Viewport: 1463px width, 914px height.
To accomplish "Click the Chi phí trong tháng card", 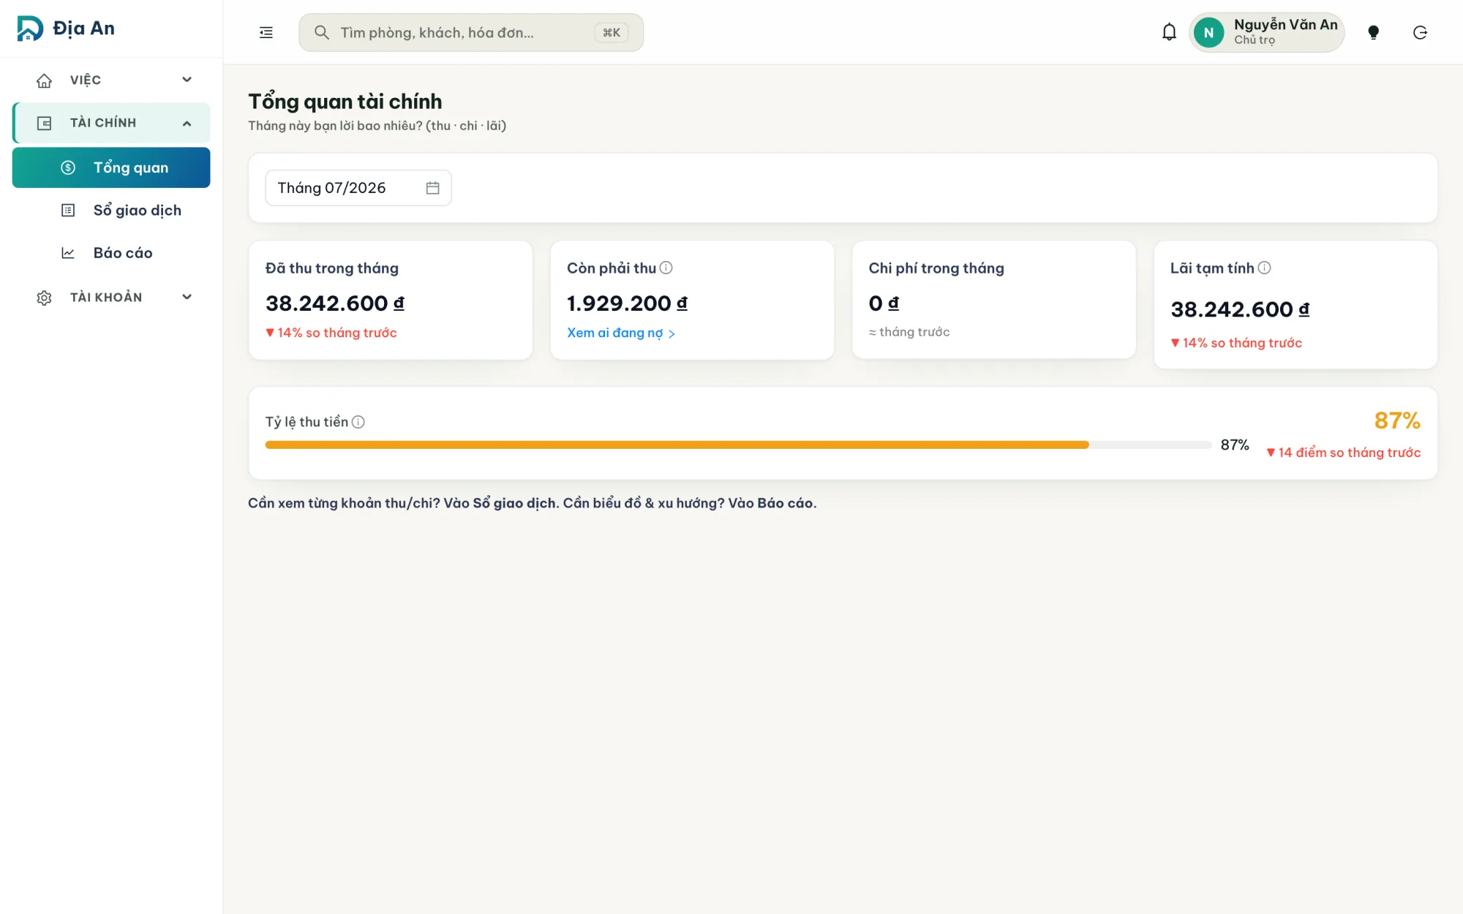I will pyautogui.click(x=994, y=300).
